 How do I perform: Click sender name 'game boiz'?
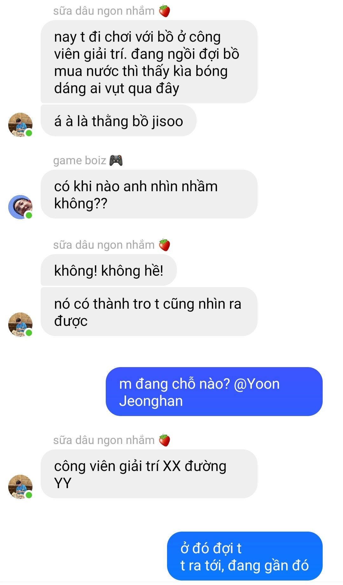click(x=80, y=160)
